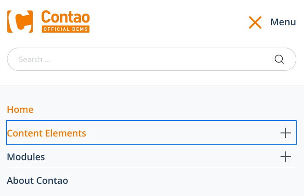This screenshot has width=304, height=196.
Task: Close the menu with the orange X icon
Action: coord(255,22)
